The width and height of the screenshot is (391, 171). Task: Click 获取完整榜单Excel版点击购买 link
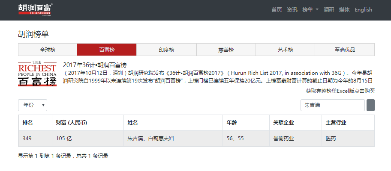[340, 91]
